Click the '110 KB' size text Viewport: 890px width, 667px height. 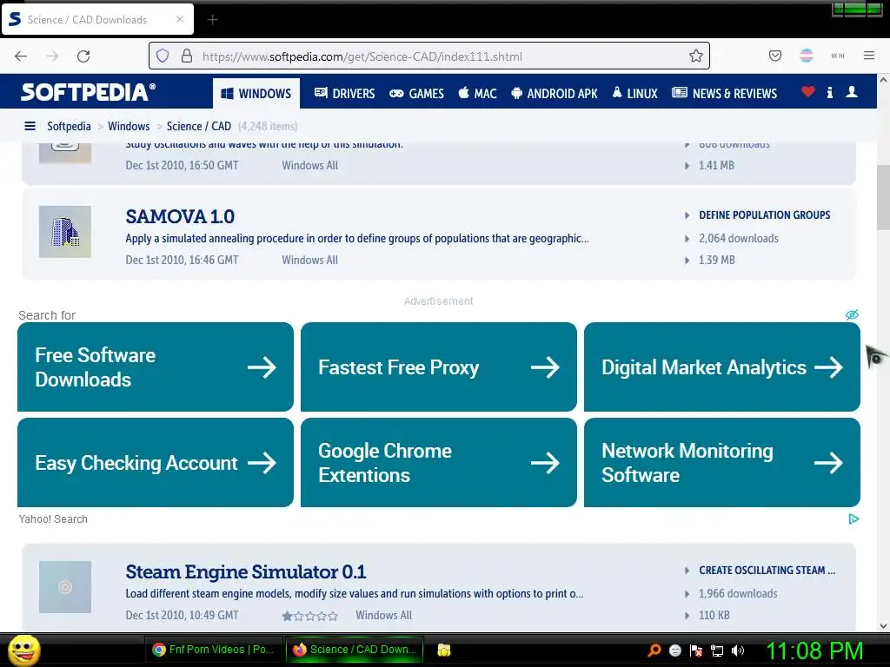click(714, 615)
